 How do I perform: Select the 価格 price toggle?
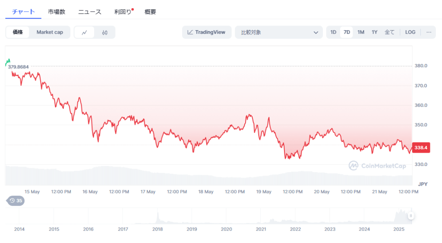point(18,32)
